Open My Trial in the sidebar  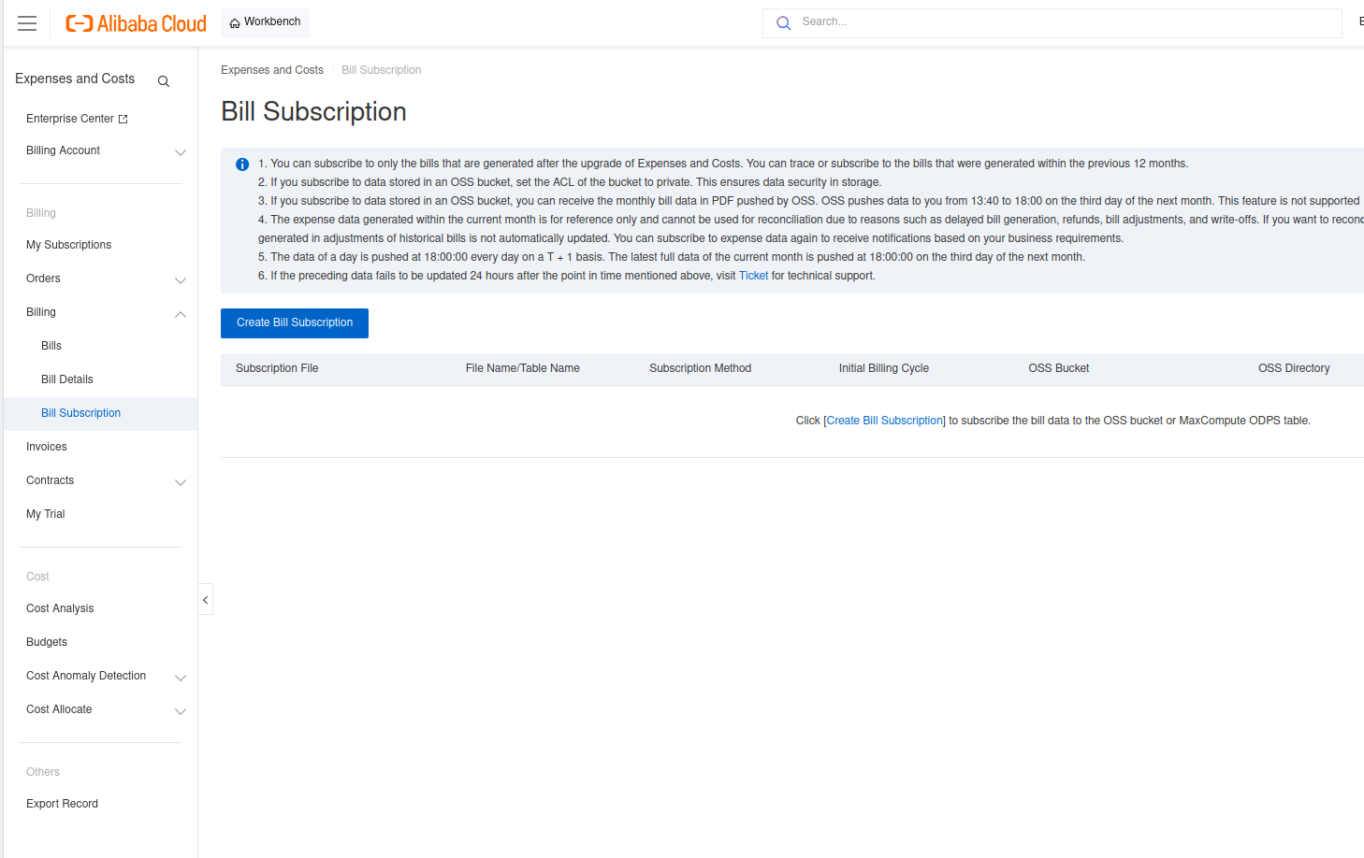[46, 514]
